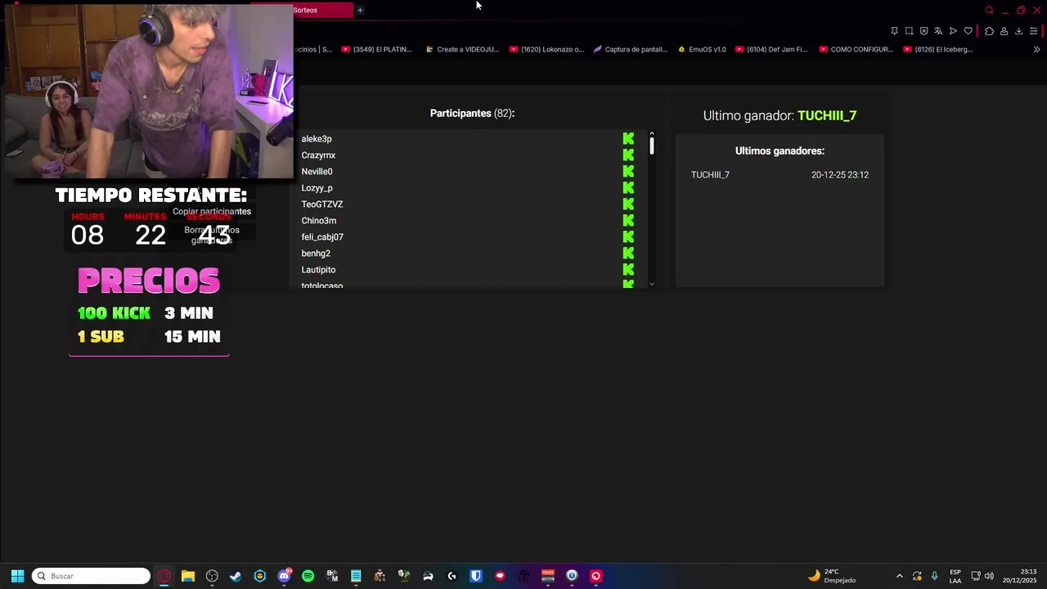Click the Participantes (82) heading
Viewport: 1047px width, 589px height.
point(472,114)
